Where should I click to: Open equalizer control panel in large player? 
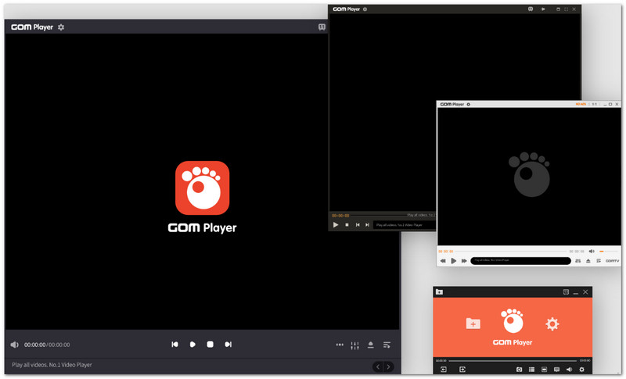point(354,345)
